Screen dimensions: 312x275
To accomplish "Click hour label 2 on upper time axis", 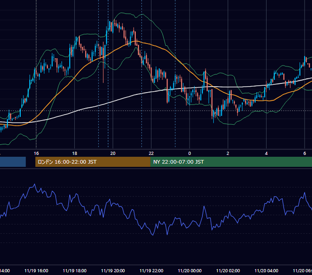I will tap(228, 154).
